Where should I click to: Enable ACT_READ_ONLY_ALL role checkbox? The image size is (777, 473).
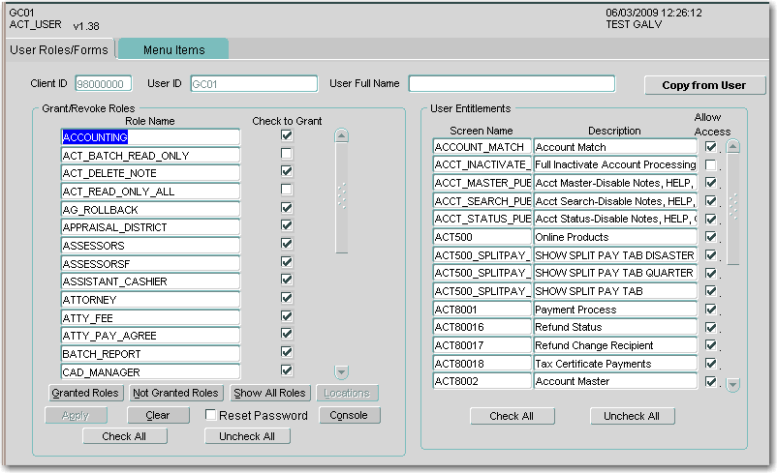coord(287,190)
